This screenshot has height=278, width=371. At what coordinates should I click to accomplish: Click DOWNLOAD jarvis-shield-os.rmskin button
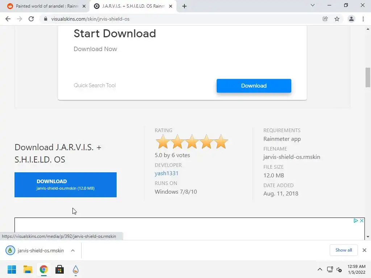[x=66, y=185]
